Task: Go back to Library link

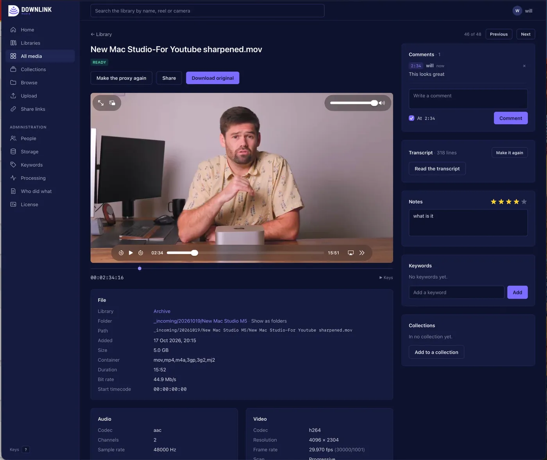Action: (x=101, y=34)
